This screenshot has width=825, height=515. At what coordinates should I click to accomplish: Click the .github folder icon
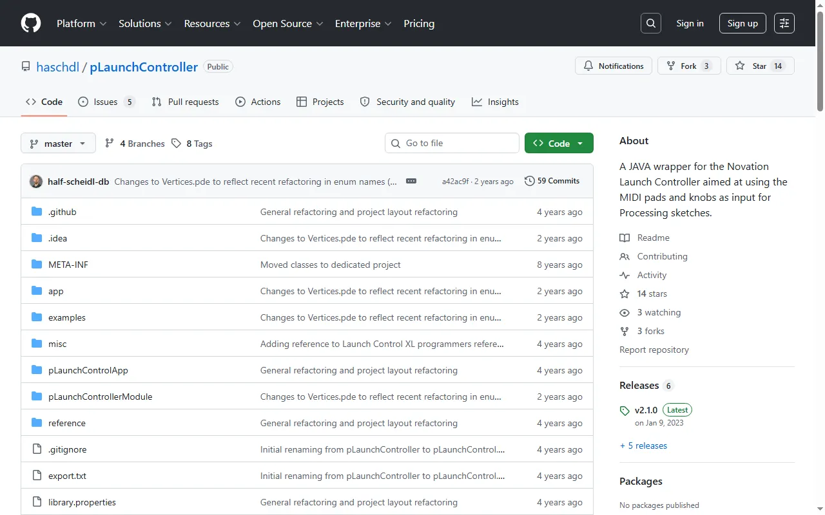point(37,212)
